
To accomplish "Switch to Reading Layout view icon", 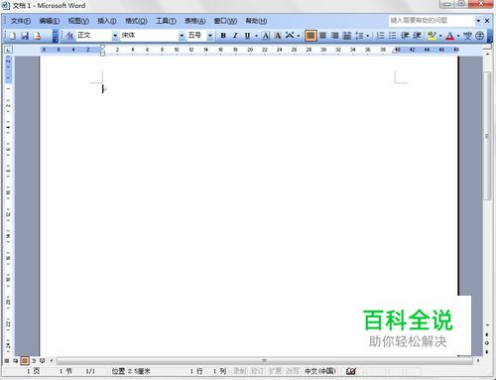I will [x=42, y=361].
